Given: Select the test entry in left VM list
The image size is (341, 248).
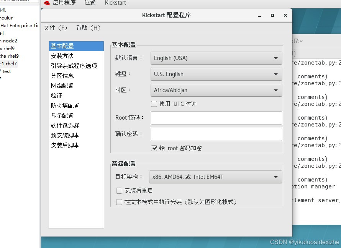Looking at the screenshot, I should coord(6,71).
